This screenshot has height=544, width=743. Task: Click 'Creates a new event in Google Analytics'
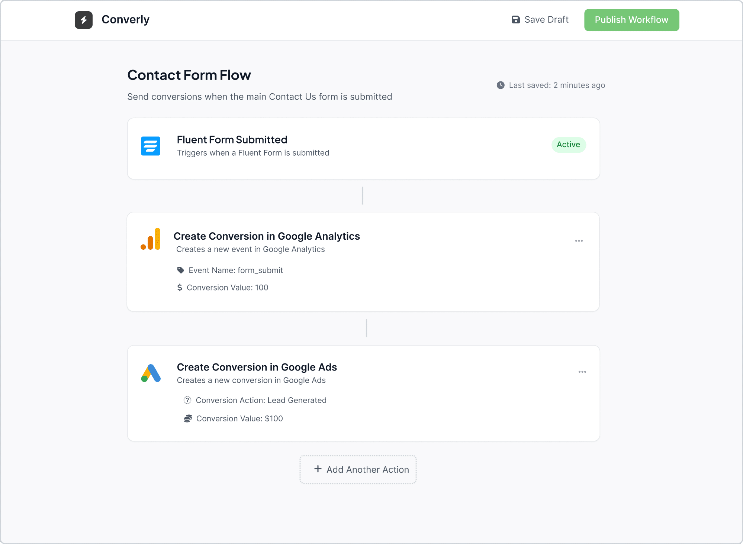click(x=250, y=249)
